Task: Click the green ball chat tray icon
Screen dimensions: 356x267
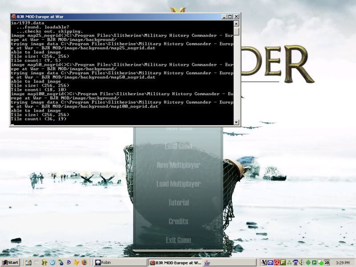Action: click(320, 263)
